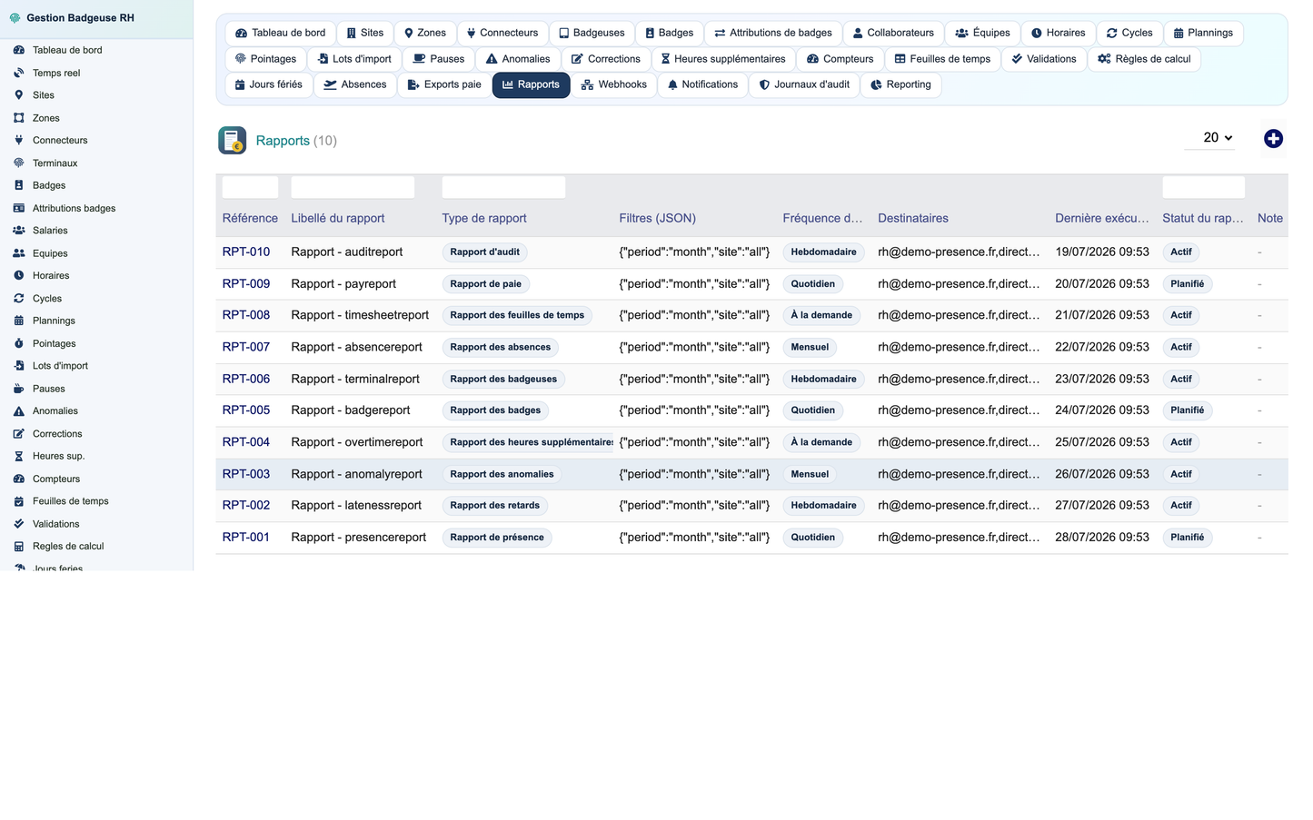This screenshot has height=820, width=1313.
Task: Click the Plannings calendar sidebar icon
Action: 18,321
